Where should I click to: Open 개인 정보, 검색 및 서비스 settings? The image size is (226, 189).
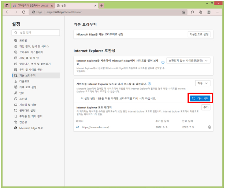click(36, 46)
